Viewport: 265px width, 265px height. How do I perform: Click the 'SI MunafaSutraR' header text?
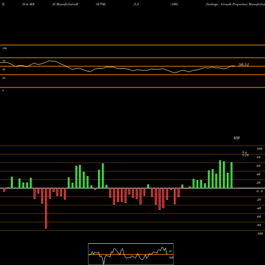pyautogui.click(x=65, y=4)
